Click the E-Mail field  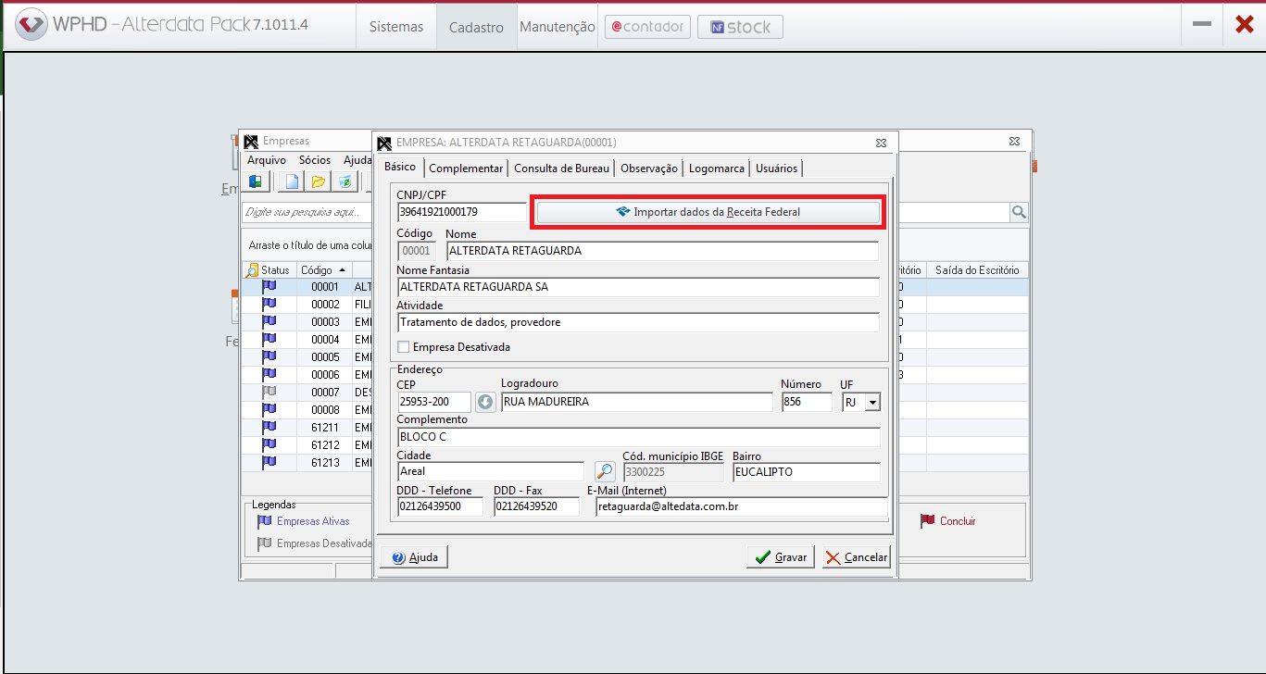point(741,507)
